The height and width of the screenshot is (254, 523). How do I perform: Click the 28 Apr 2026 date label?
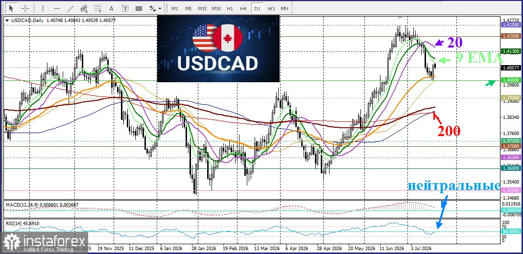[x=329, y=249]
